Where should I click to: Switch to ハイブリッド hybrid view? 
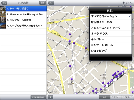(x=127, y=97)
